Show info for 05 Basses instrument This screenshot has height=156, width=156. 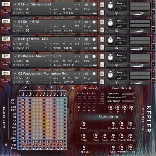click(94, 56)
